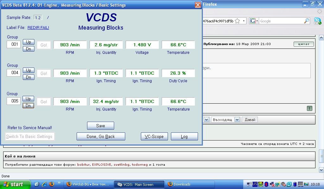Click the Skype toolbar icon in Firefox

coord(317,21)
